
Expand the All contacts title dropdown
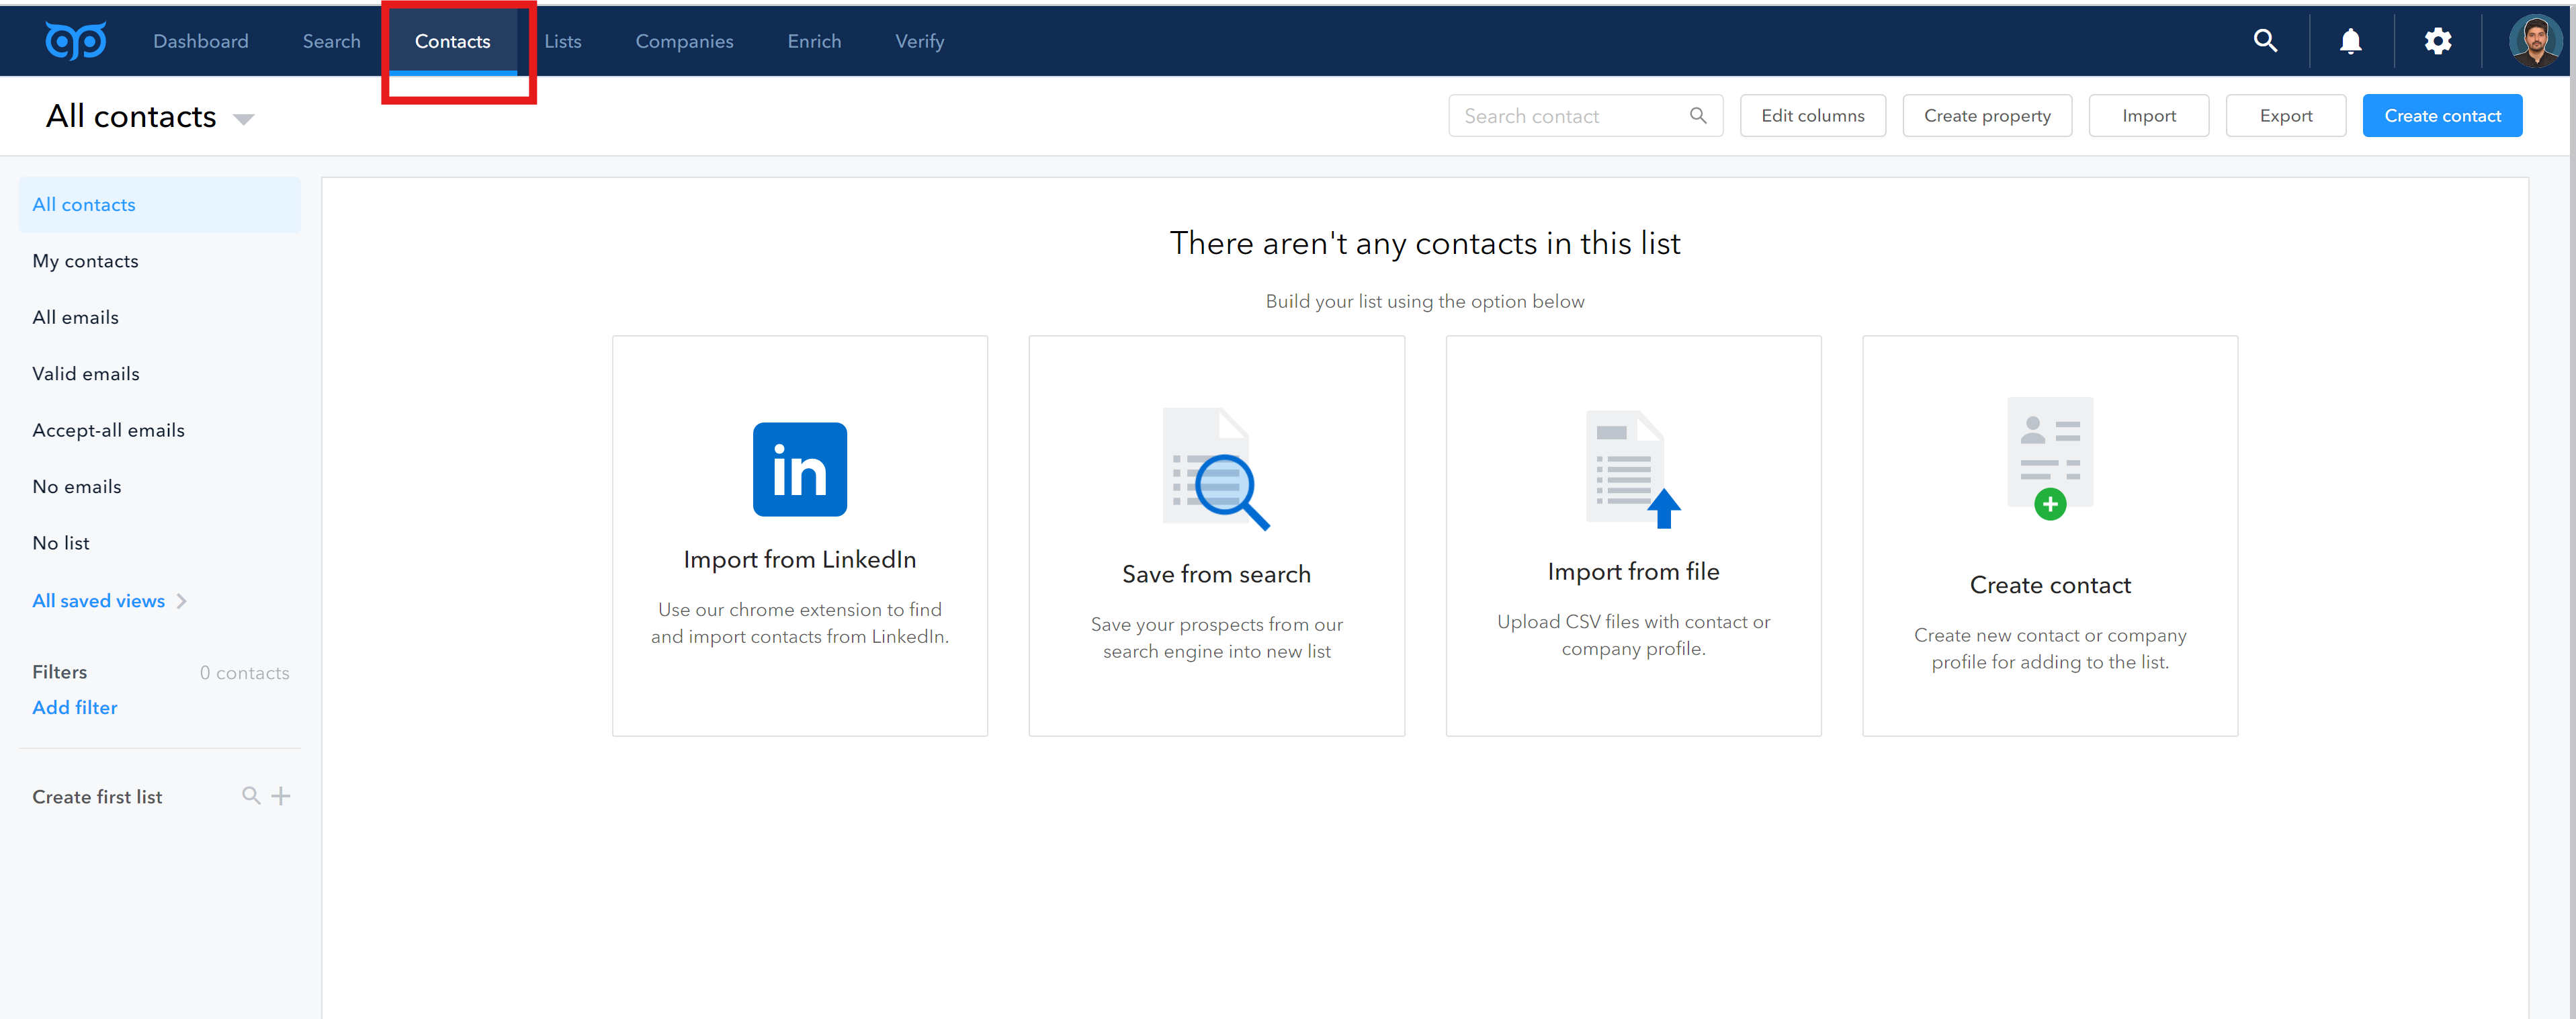tap(243, 119)
